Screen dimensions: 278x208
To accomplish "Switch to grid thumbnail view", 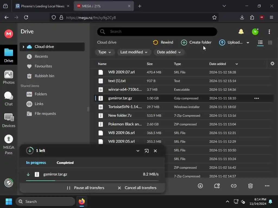I will pyautogui.click(x=270, y=43).
